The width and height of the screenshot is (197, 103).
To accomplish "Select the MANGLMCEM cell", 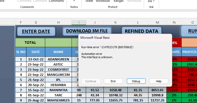I will click(58, 75).
